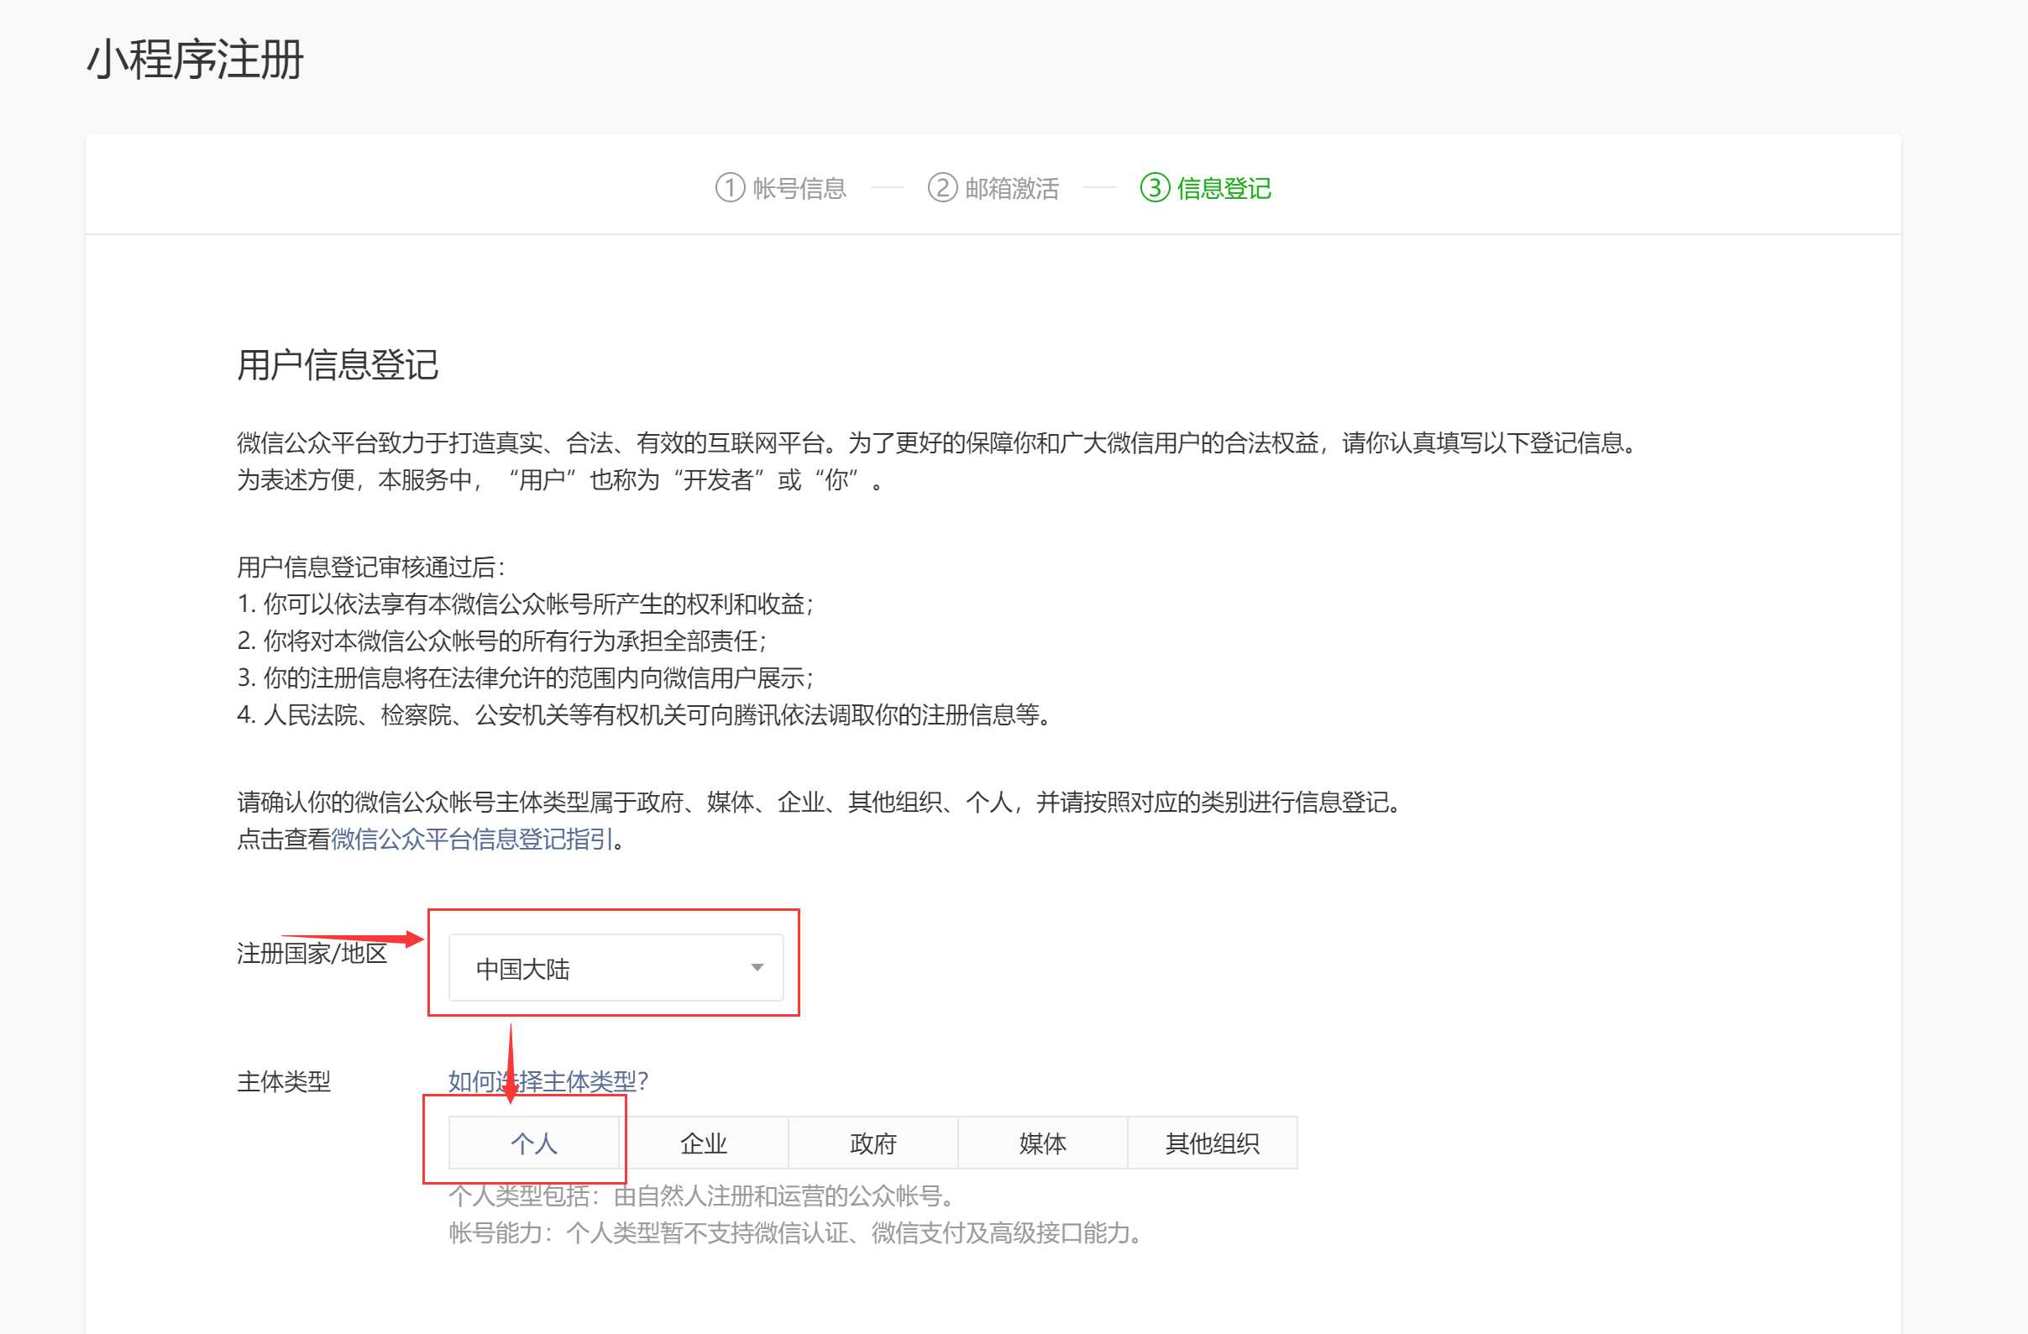The width and height of the screenshot is (2028, 1334).
Task: Select the 媒体 subject type
Action: [1042, 1143]
